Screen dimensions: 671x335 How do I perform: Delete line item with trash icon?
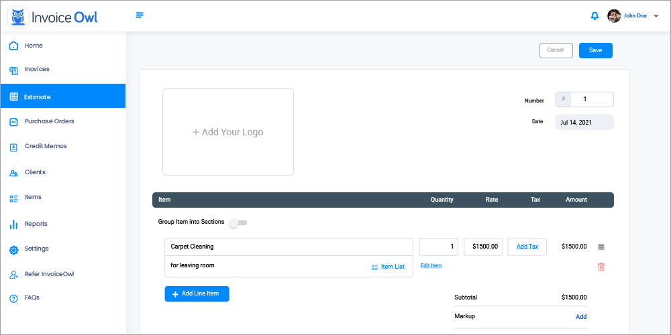601,267
